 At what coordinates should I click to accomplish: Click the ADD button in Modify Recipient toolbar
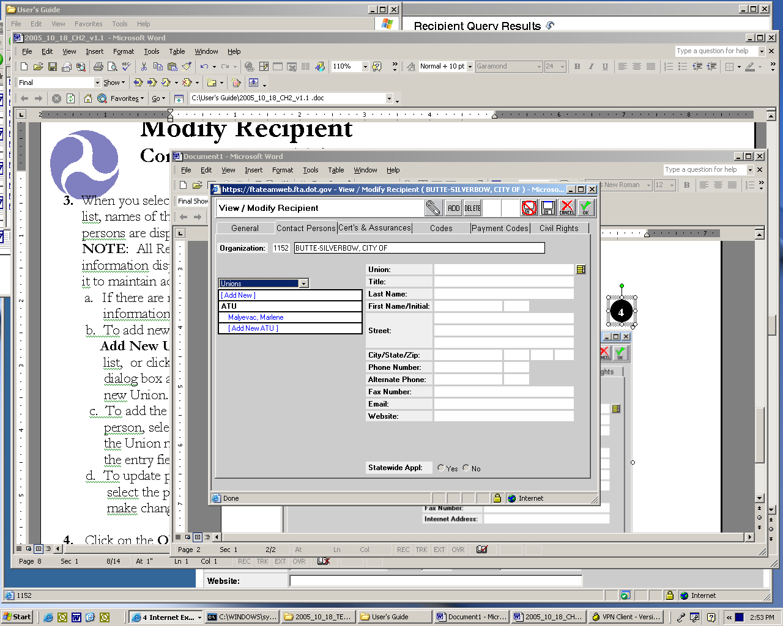click(x=453, y=208)
